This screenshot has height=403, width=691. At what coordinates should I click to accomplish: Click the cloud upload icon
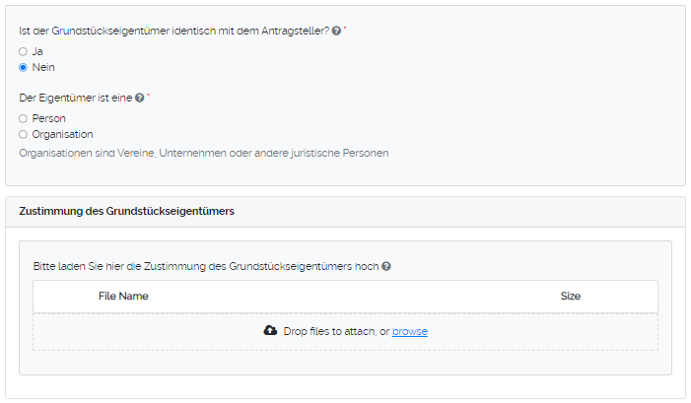tap(271, 331)
